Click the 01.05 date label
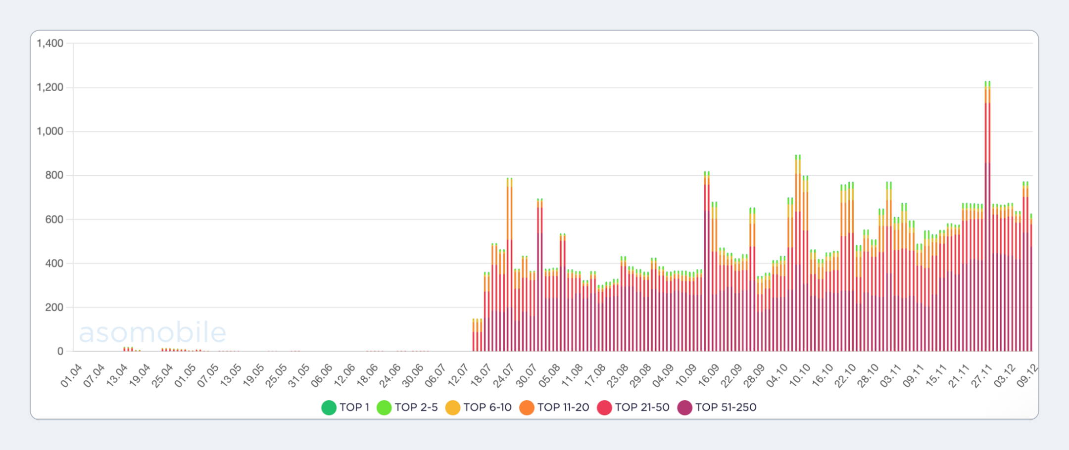This screenshot has height=450, width=1069. (185, 376)
